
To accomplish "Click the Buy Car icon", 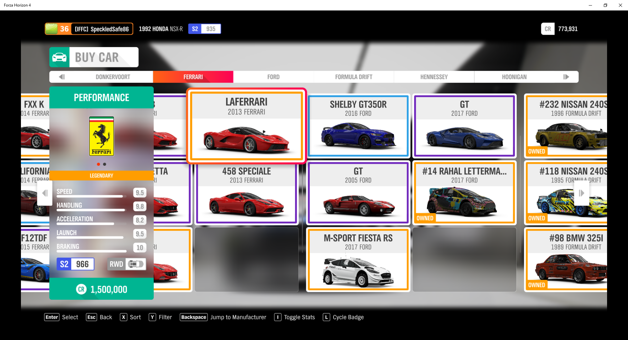I will (x=59, y=57).
